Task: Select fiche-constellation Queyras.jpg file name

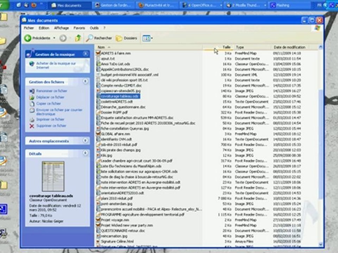Action: [125, 129]
